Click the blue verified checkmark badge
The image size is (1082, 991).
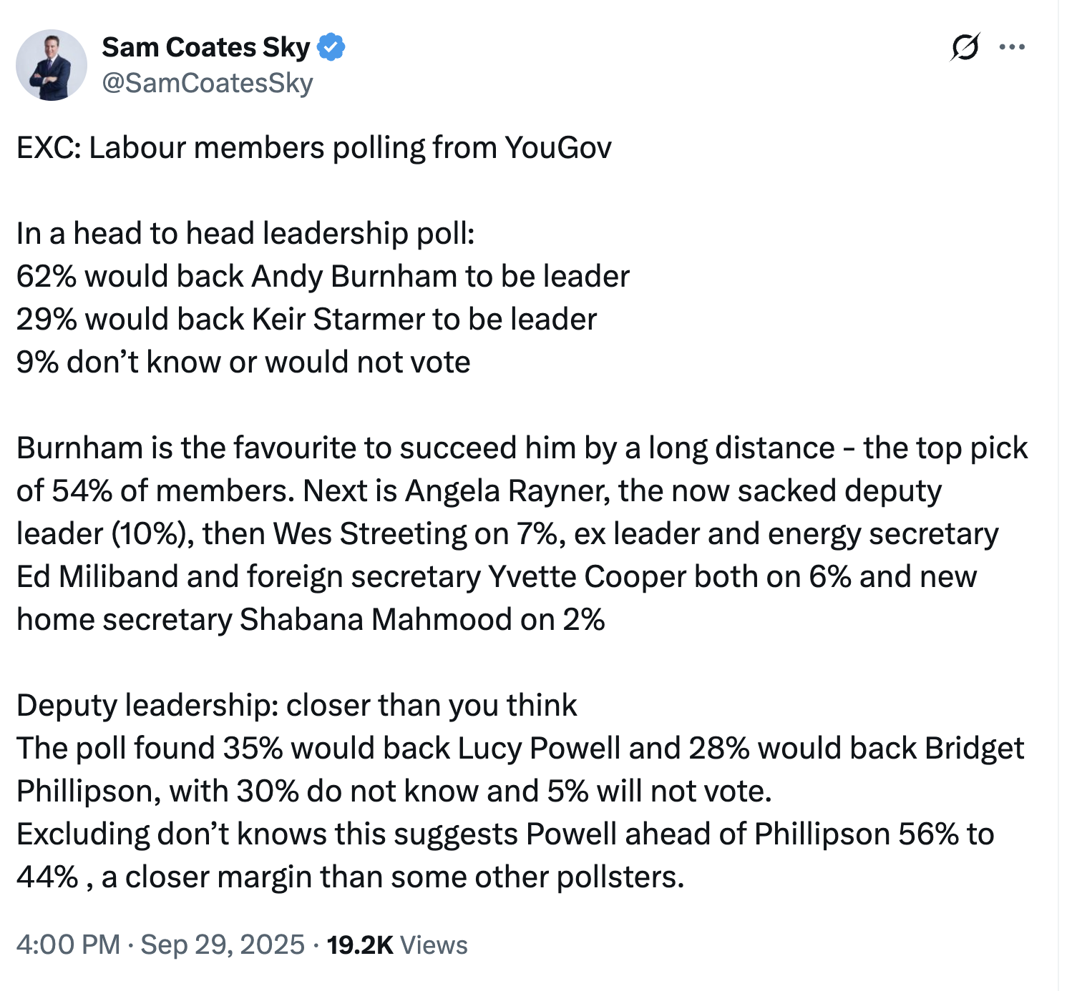click(331, 47)
